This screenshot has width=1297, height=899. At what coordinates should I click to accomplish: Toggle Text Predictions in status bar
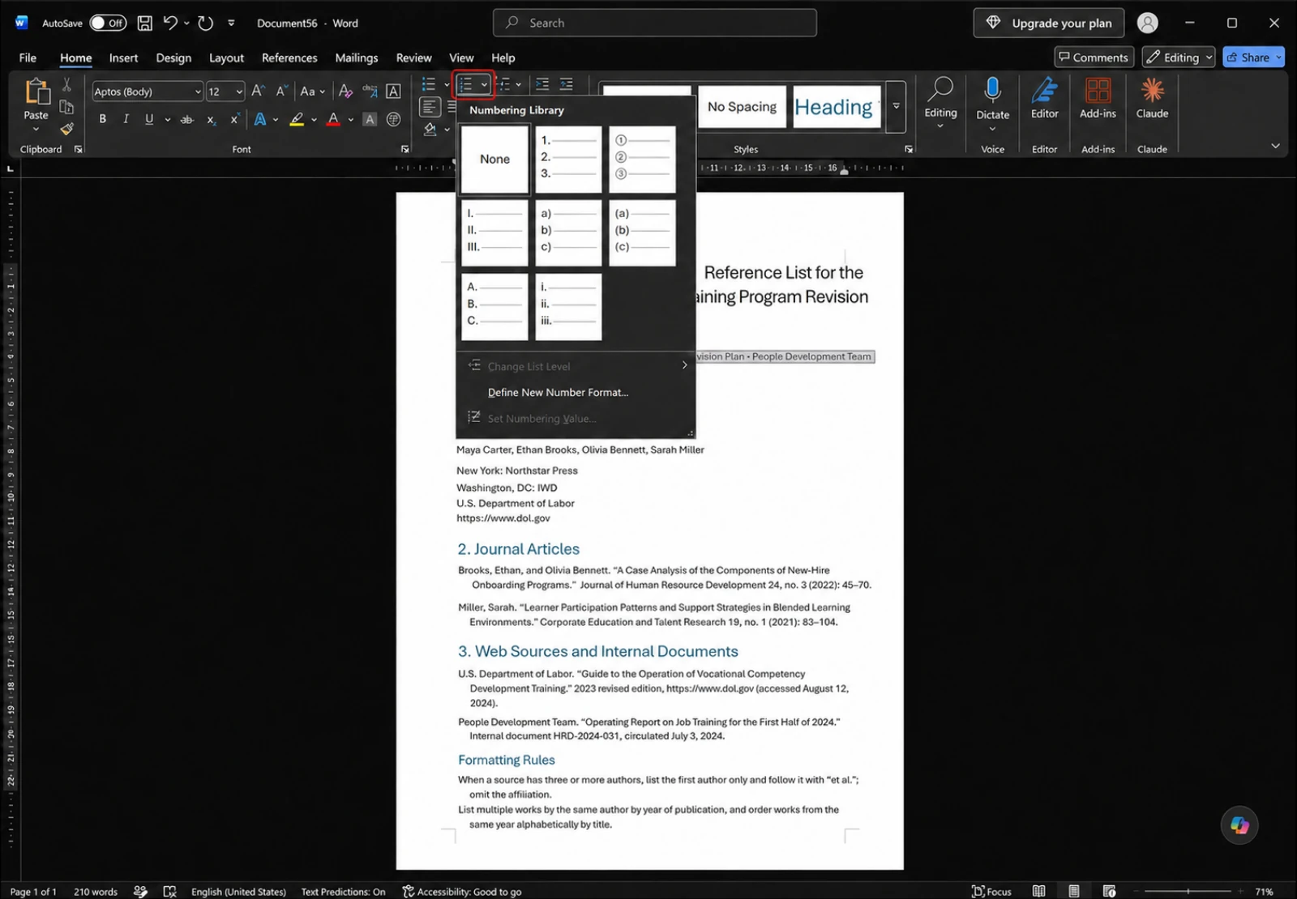tap(344, 892)
